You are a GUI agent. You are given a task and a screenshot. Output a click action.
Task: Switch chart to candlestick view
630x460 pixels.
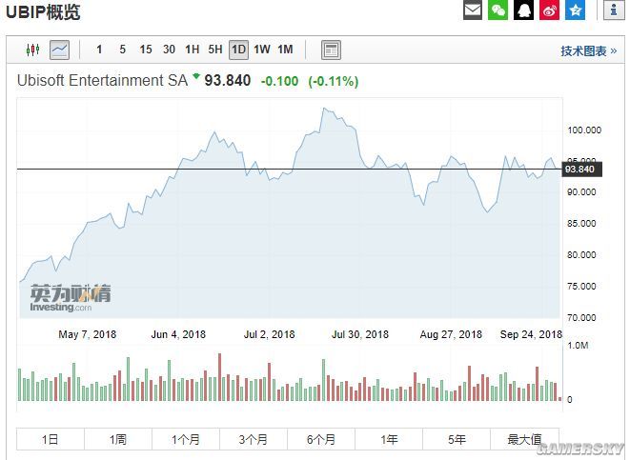pos(33,50)
